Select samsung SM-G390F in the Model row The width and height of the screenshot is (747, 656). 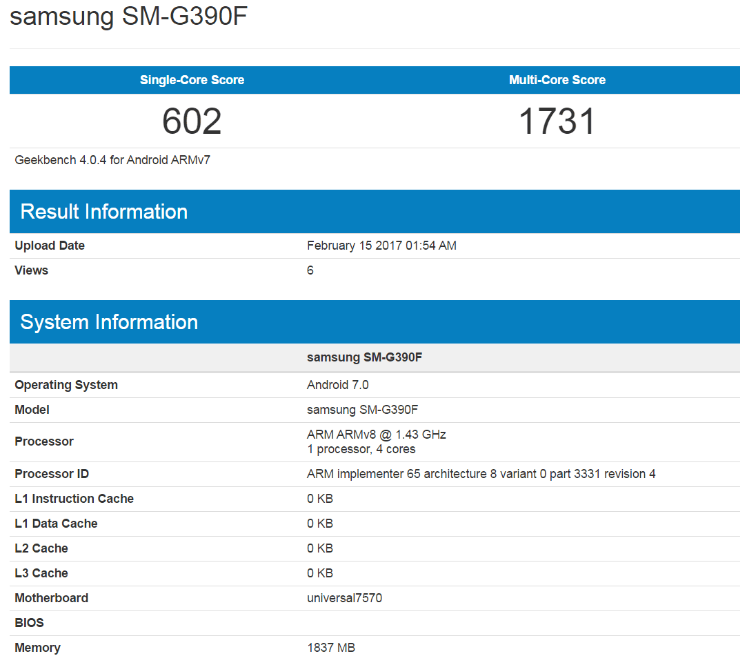(363, 410)
